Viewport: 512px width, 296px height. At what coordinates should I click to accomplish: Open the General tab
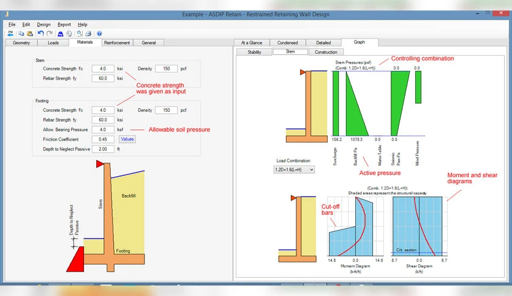149,43
